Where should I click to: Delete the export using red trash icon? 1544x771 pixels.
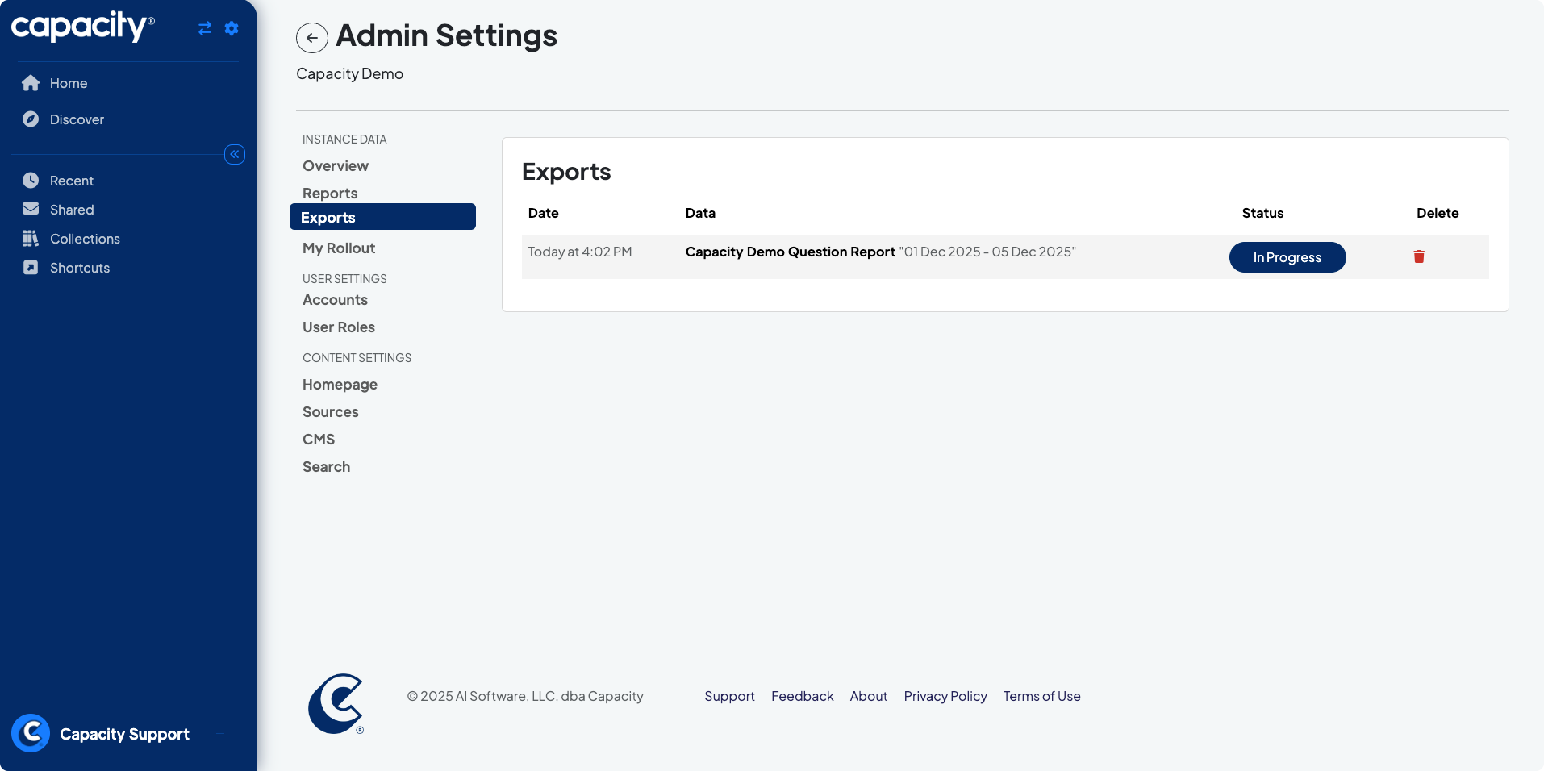1419,256
